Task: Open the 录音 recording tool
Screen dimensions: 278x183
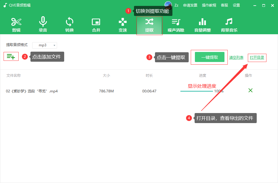Action: 43,25
